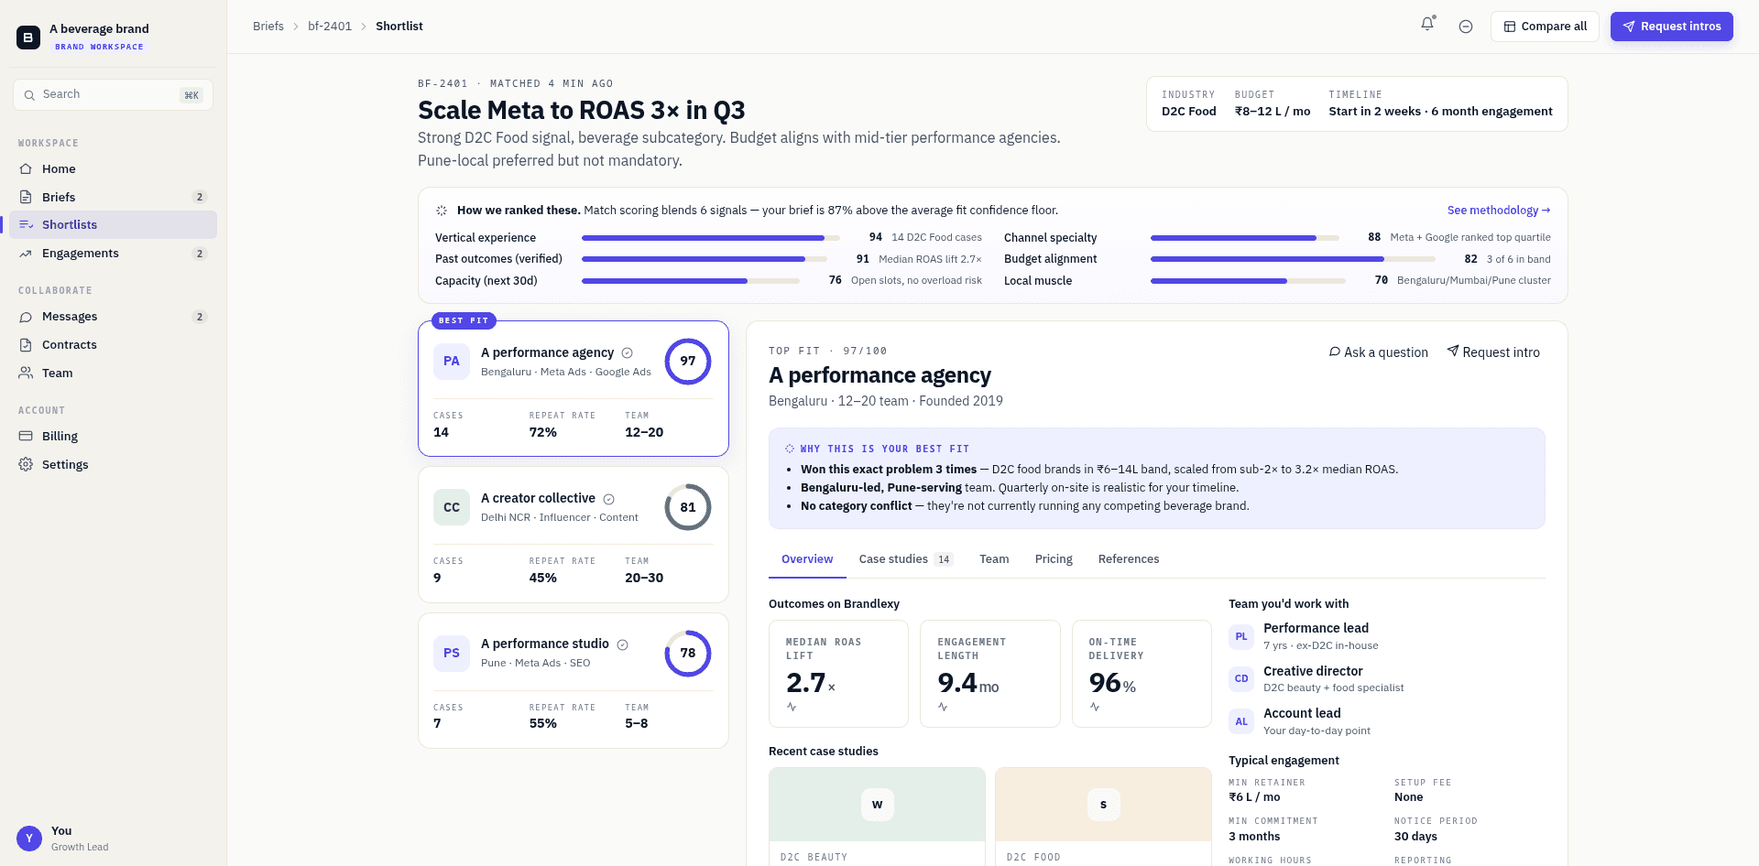The width and height of the screenshot is (1759, 866).
Task: Click the PA avatar on best fit card
Action: pyautogui.click(x=452, y=362)
